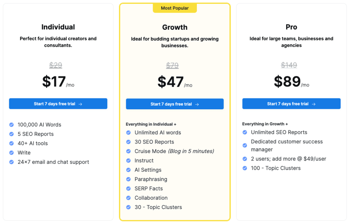Click the $47 per month Growth price
Image resolution: width=350 pixels, height=223 pixels.
tap(175, 82)
